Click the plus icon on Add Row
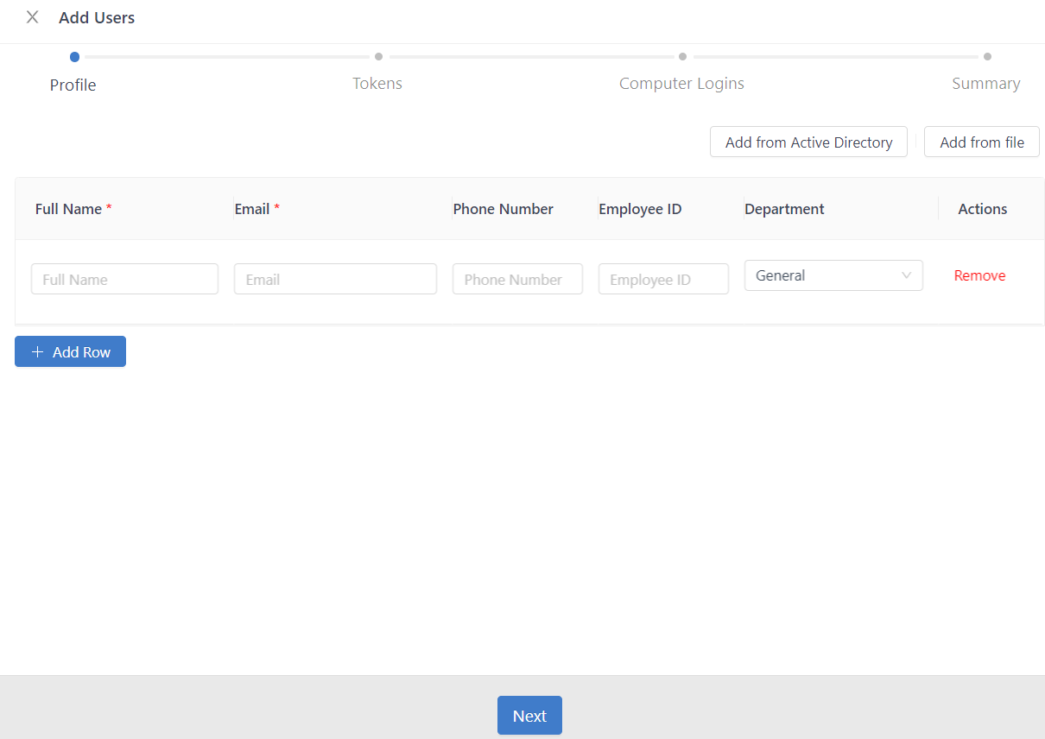Image resolution: width=1045 pixels, height=739 pixels. (37, 352)
